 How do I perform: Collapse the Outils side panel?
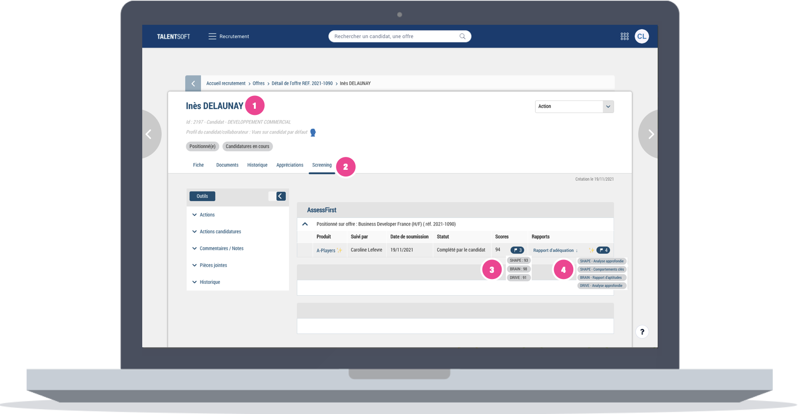[281, 196]
